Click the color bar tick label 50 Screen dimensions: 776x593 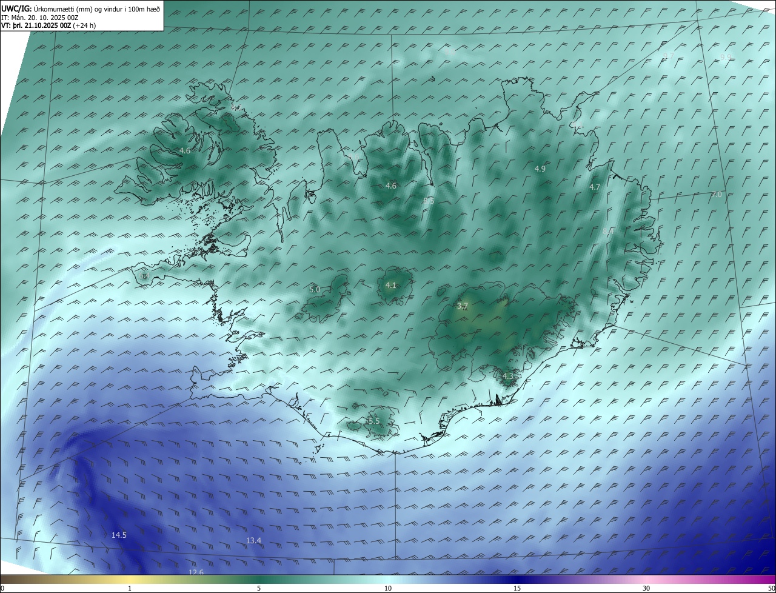771,588
